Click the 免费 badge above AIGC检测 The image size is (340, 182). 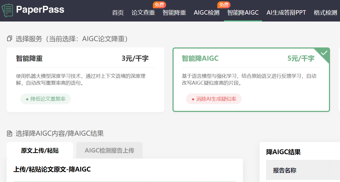tap(224, 5)
